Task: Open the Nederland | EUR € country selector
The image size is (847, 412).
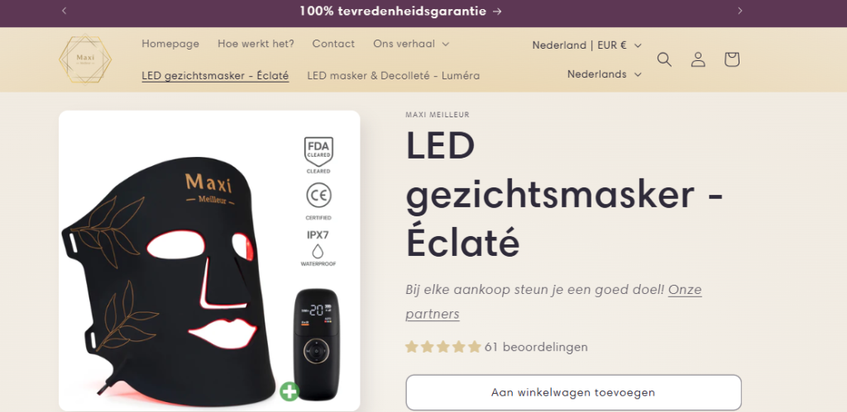Action: coord(586,45)
